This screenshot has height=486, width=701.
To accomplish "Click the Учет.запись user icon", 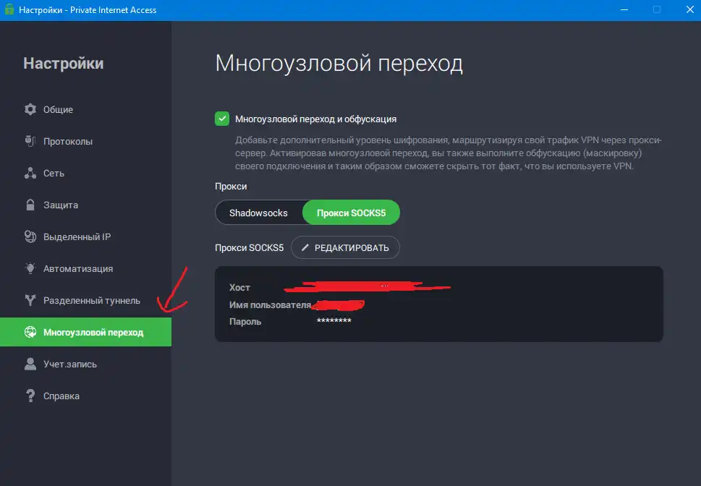I will [30, 364].
